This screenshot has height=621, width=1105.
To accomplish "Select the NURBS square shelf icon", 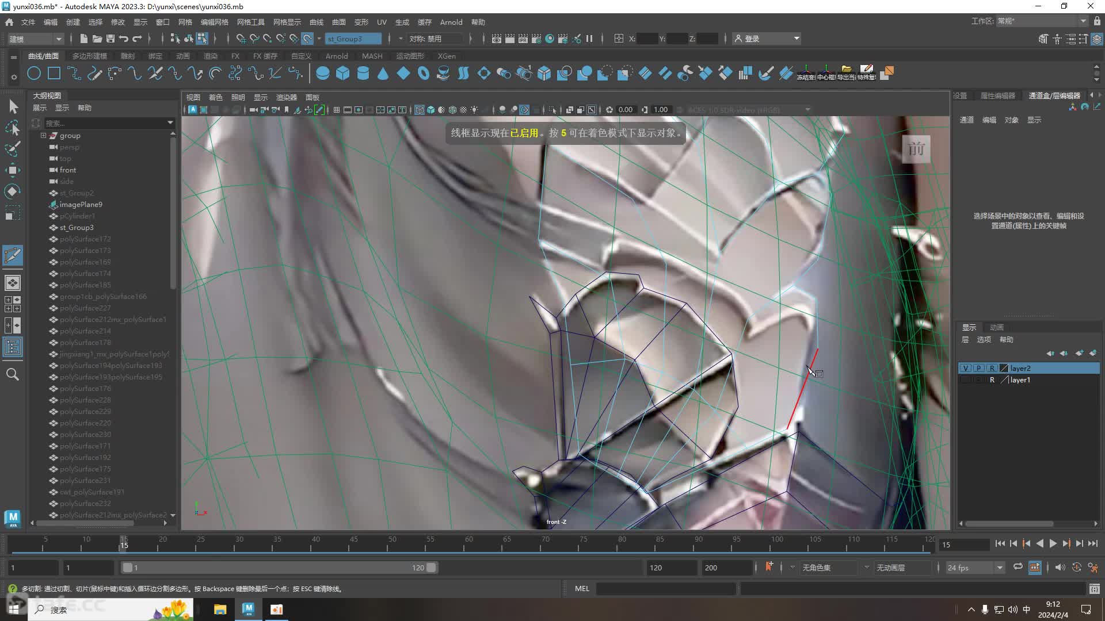I will [54, 73].
